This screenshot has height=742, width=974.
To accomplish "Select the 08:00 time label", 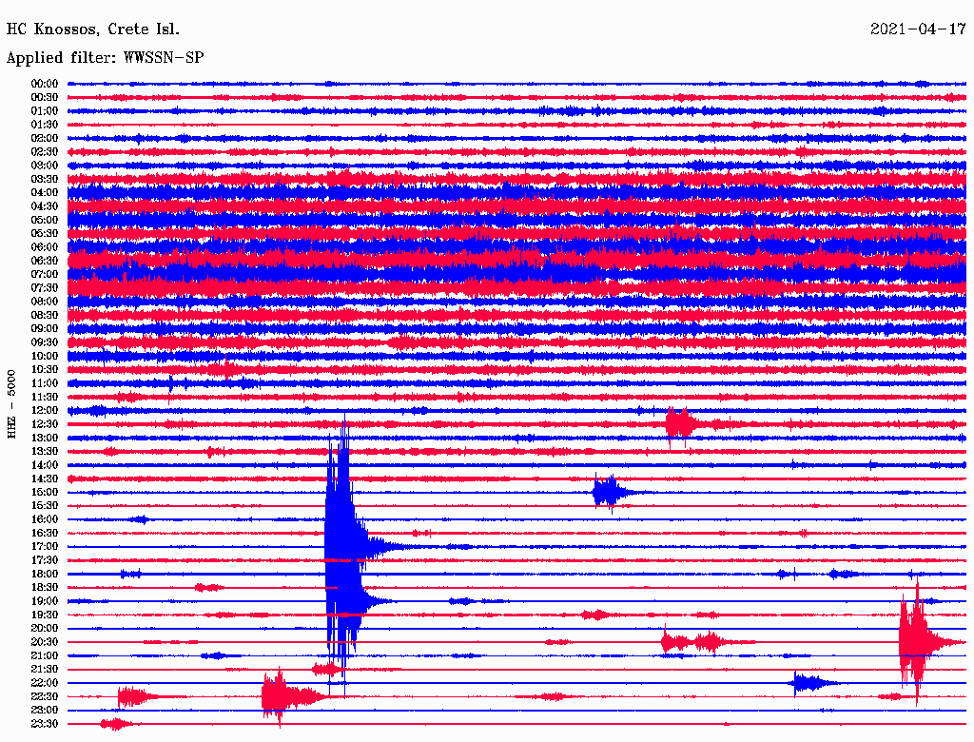I will click(x=45, y=302).
